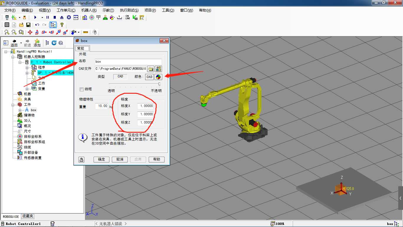Screen dimensions: 403x227
Task: Click the 名称 name input field
Action: click(x=128, y=61)
